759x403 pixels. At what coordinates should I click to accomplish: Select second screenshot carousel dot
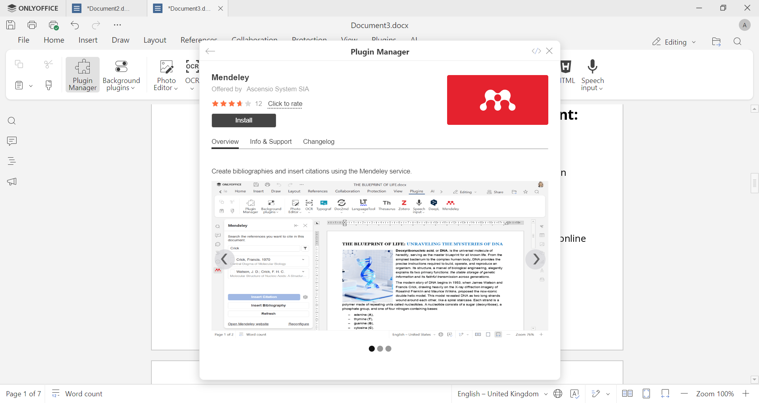pyautogui.click(x=380, y=348)
